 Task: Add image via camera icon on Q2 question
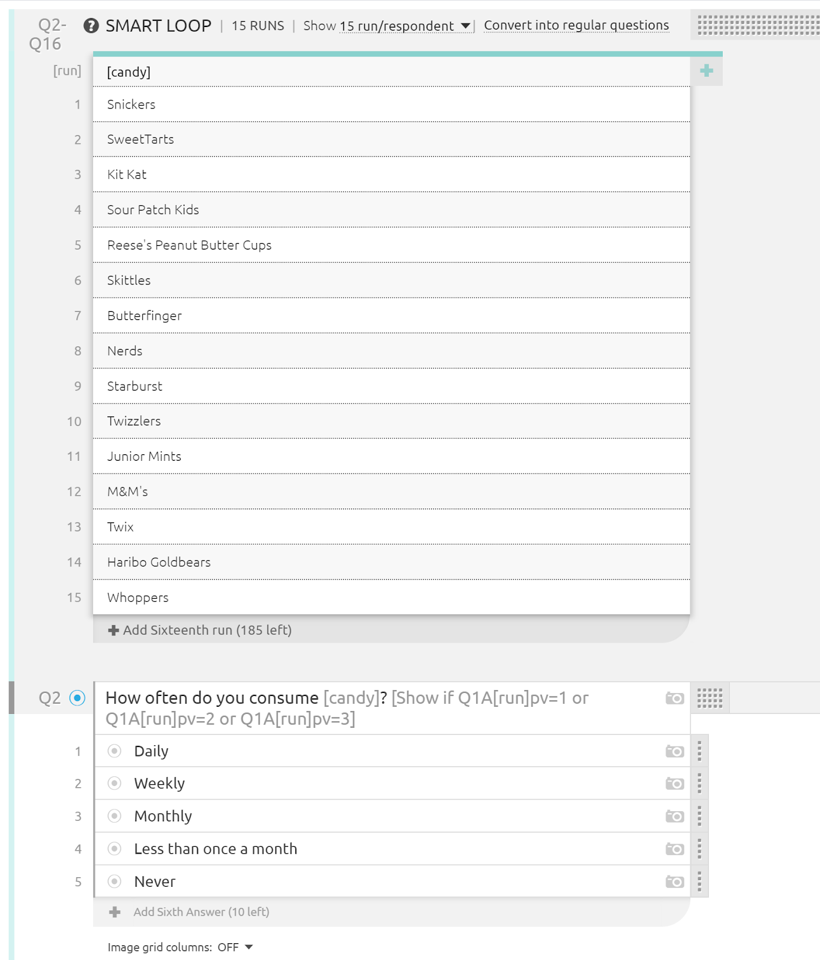(x=675, y=698)
